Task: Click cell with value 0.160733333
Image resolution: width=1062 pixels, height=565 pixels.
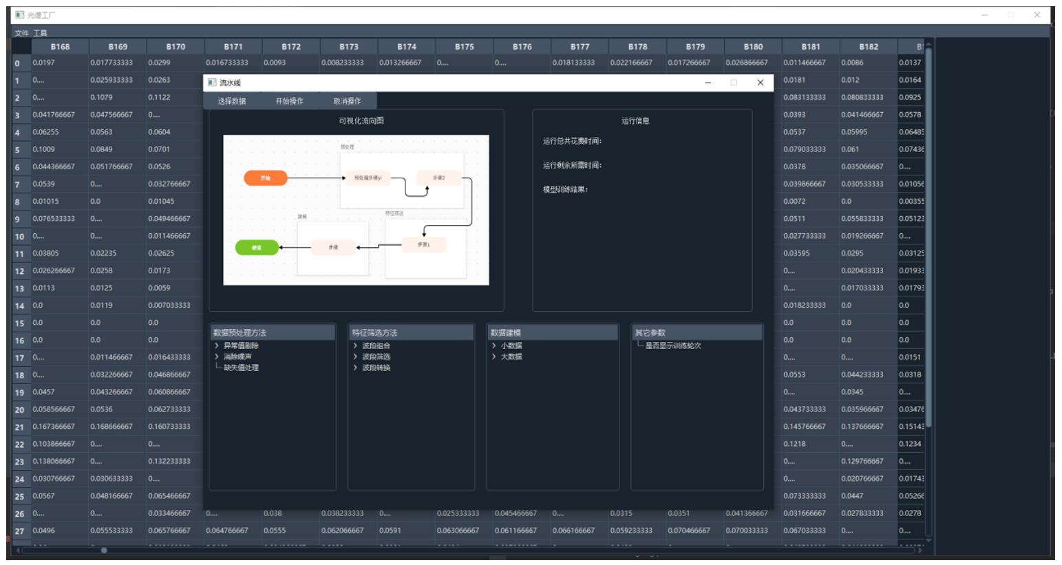Action: click(176, 427)
